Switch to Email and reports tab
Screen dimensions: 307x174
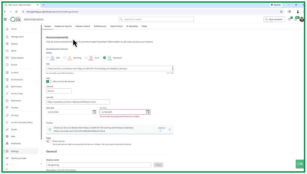point(63,26)
